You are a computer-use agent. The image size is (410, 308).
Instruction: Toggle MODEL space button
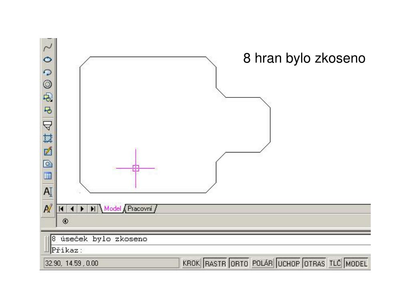coord(356,263)
